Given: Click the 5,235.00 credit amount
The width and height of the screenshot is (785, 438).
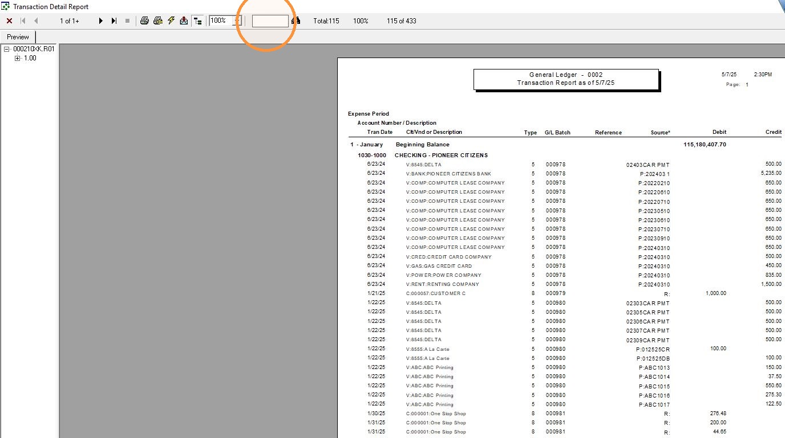Looking at the screenshot, I should tap(771, 174).
